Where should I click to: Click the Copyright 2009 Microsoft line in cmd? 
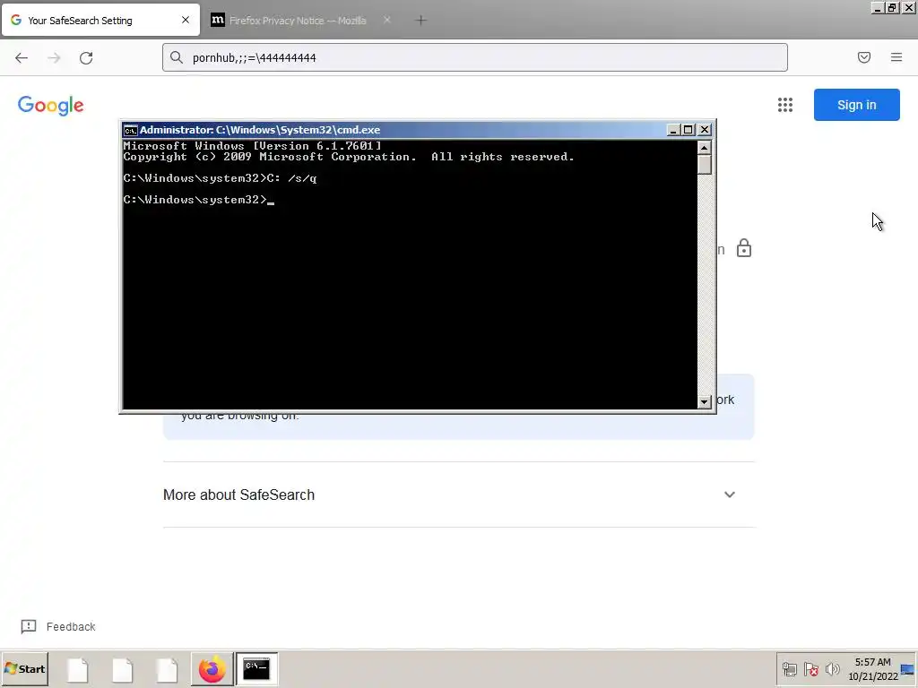(349, 157)
